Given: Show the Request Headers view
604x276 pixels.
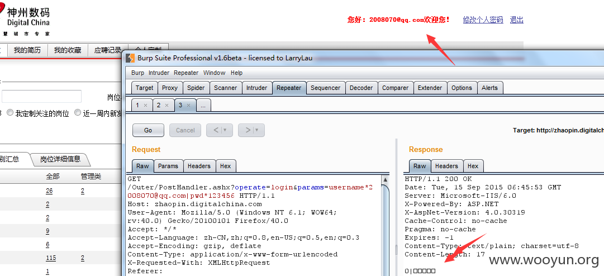Looking at the screenshot, I should coord(199,166).
